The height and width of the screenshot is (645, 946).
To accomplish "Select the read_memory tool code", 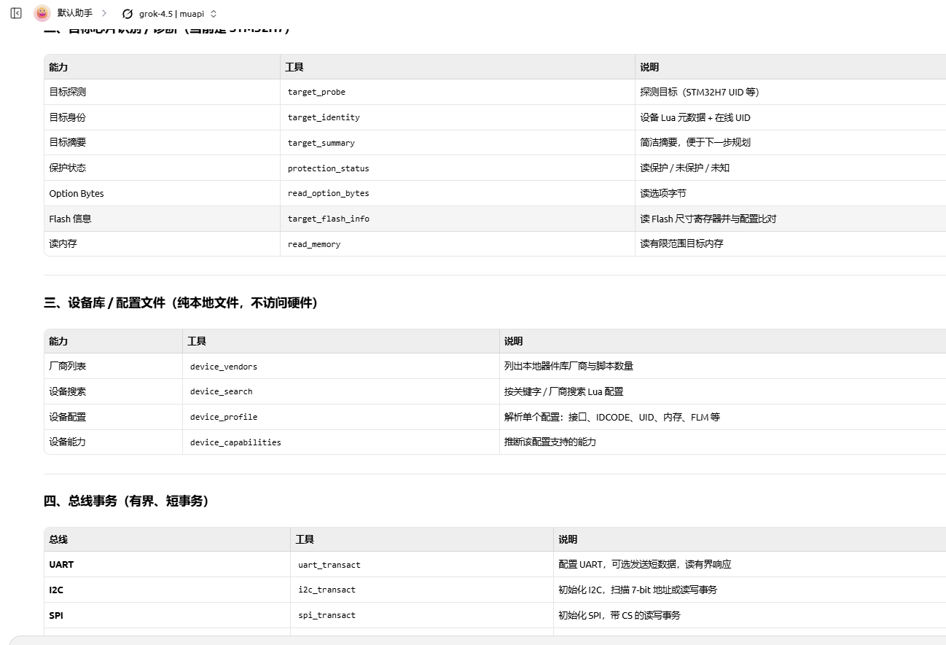I will [314, 244].
